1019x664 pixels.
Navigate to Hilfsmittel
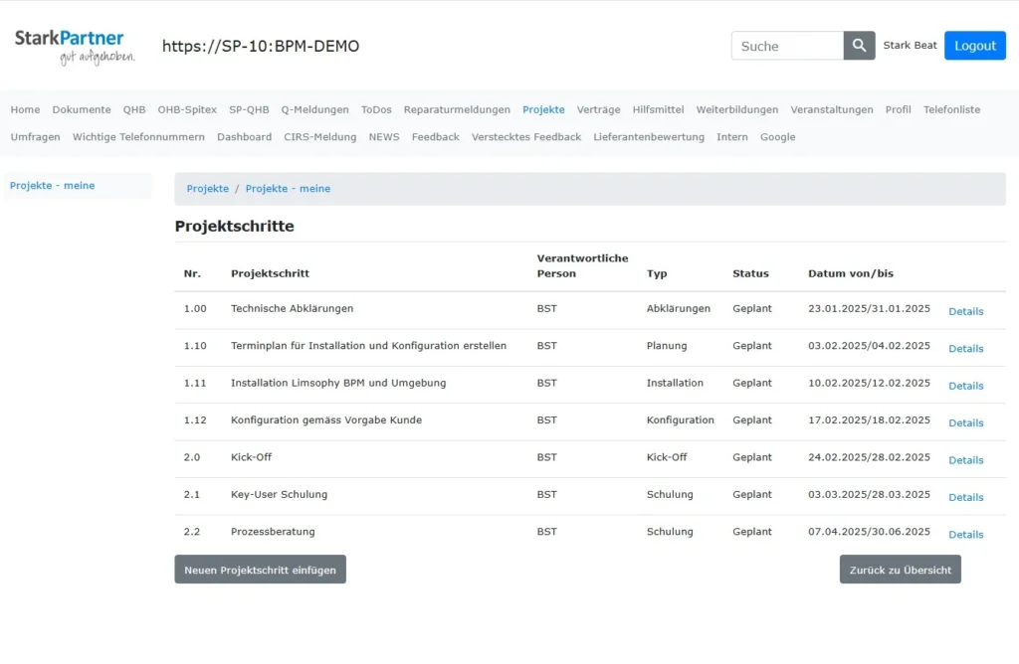point(659,109)
